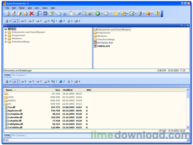
Task: Click the red X Delete icon
Action: pyautogui.click(x=32, y=14)
